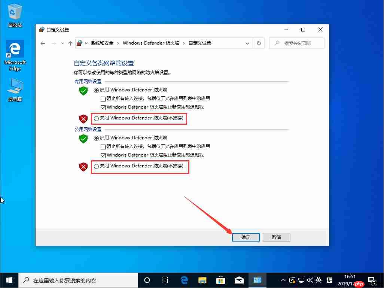
Task: Open Cortana from the taskbar
Action: click(147, 280)
